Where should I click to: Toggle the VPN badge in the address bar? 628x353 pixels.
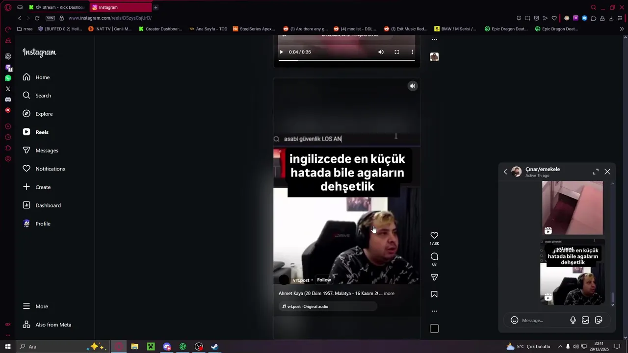[50, 18]
